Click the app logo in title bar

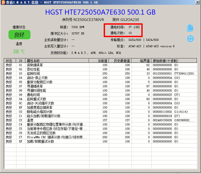pos(3,2)
